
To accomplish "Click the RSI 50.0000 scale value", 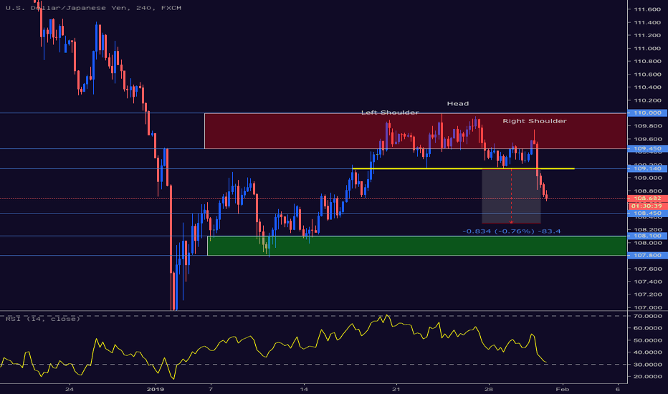I will pyautogui.click(x=647, y=340).
